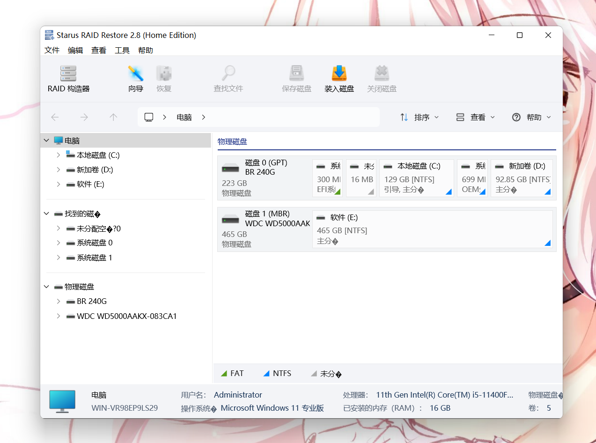Select 软件 (E:) in the tree
The width and height of the screenshot is (596, 443).
tap(90, 184)
